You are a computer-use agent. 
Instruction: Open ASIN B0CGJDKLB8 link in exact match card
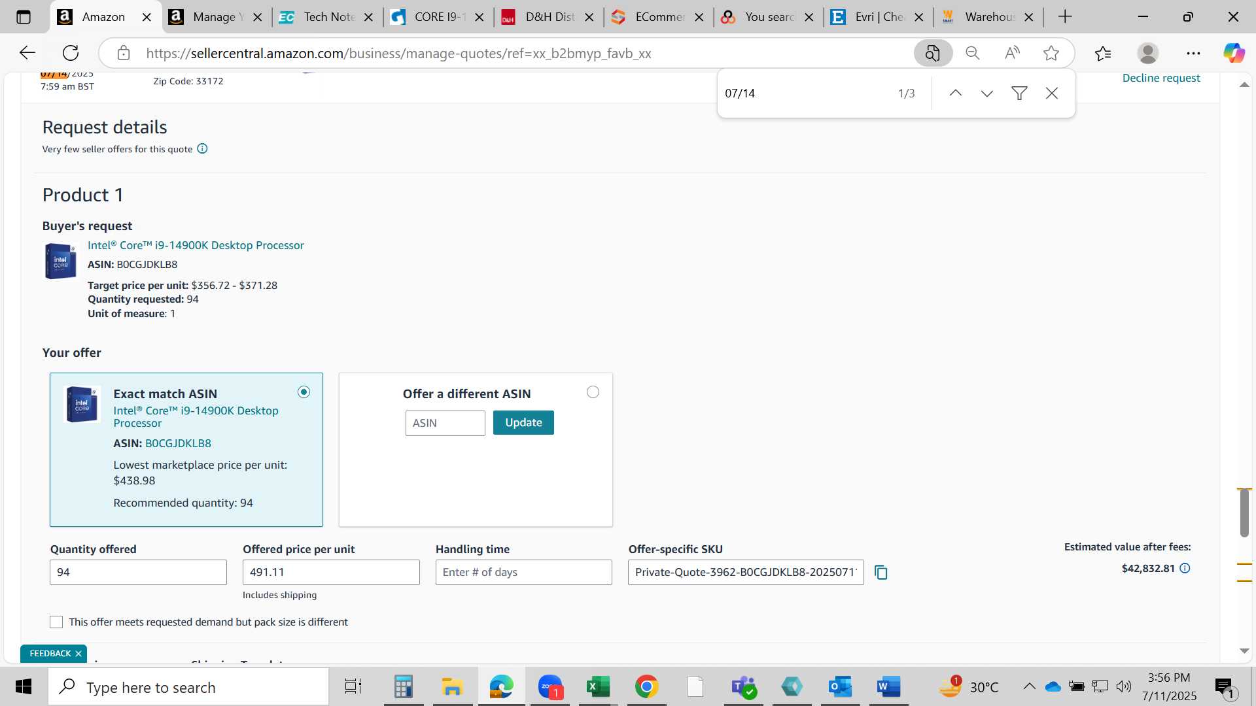(x=178, y=443)
